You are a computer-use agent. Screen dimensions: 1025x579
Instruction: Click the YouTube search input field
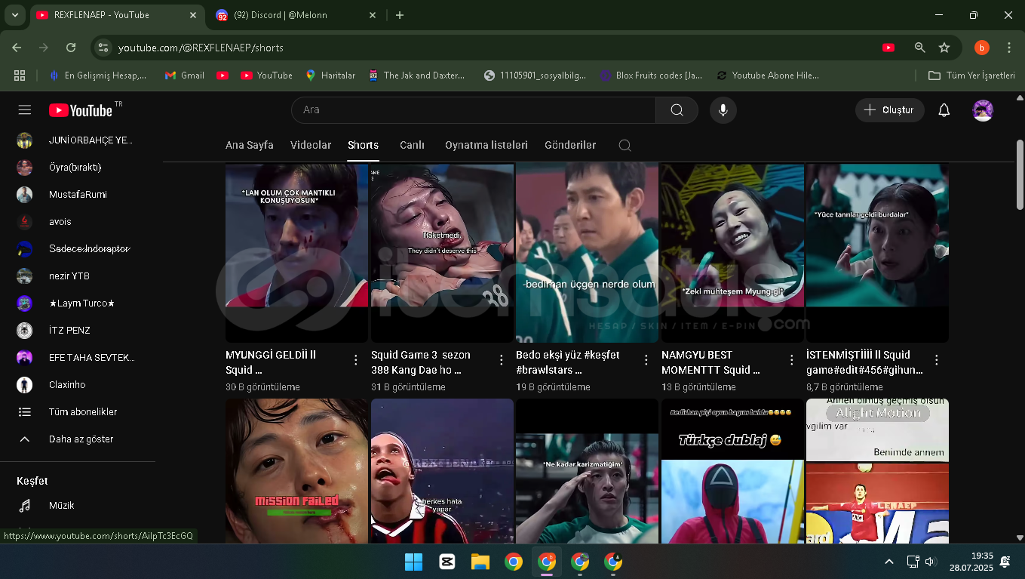pyautogui.click(x=474, y=110)
